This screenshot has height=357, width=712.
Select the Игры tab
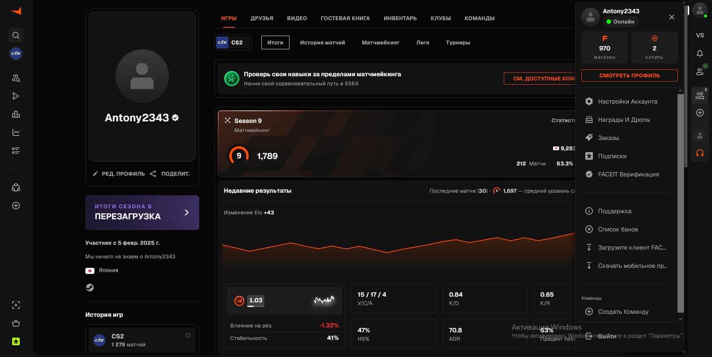click(229, 18)
